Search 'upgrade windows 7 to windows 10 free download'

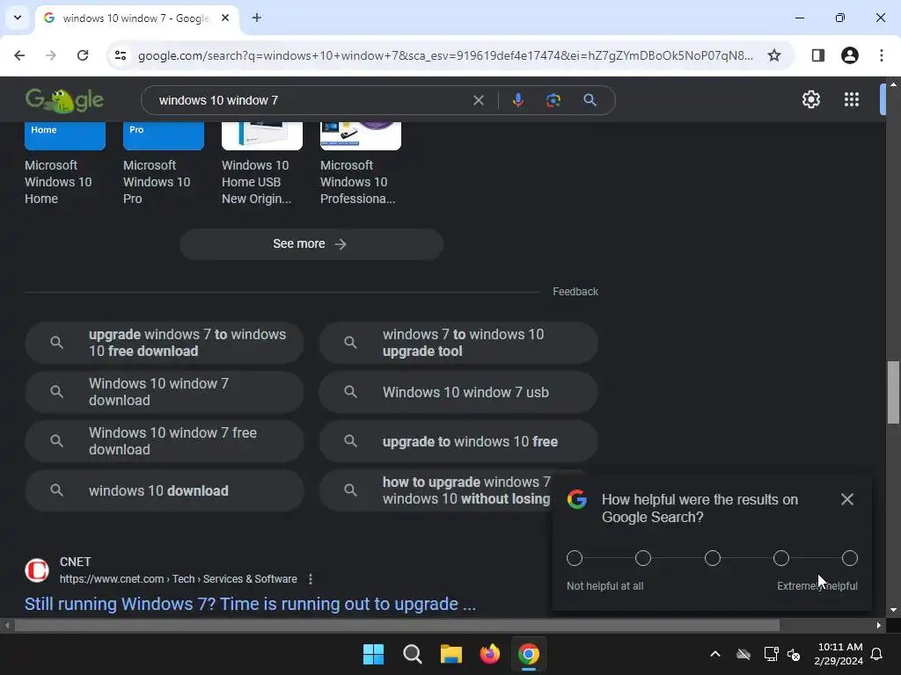pos(164,343)
